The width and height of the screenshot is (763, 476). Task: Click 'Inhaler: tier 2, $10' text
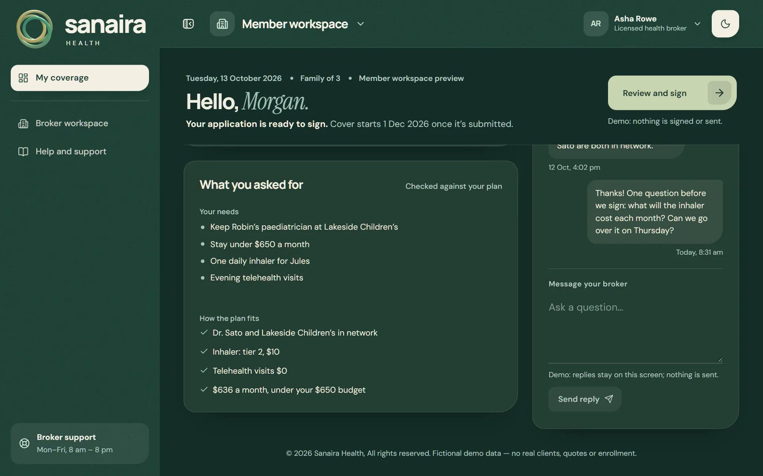(x=246, y=352)
